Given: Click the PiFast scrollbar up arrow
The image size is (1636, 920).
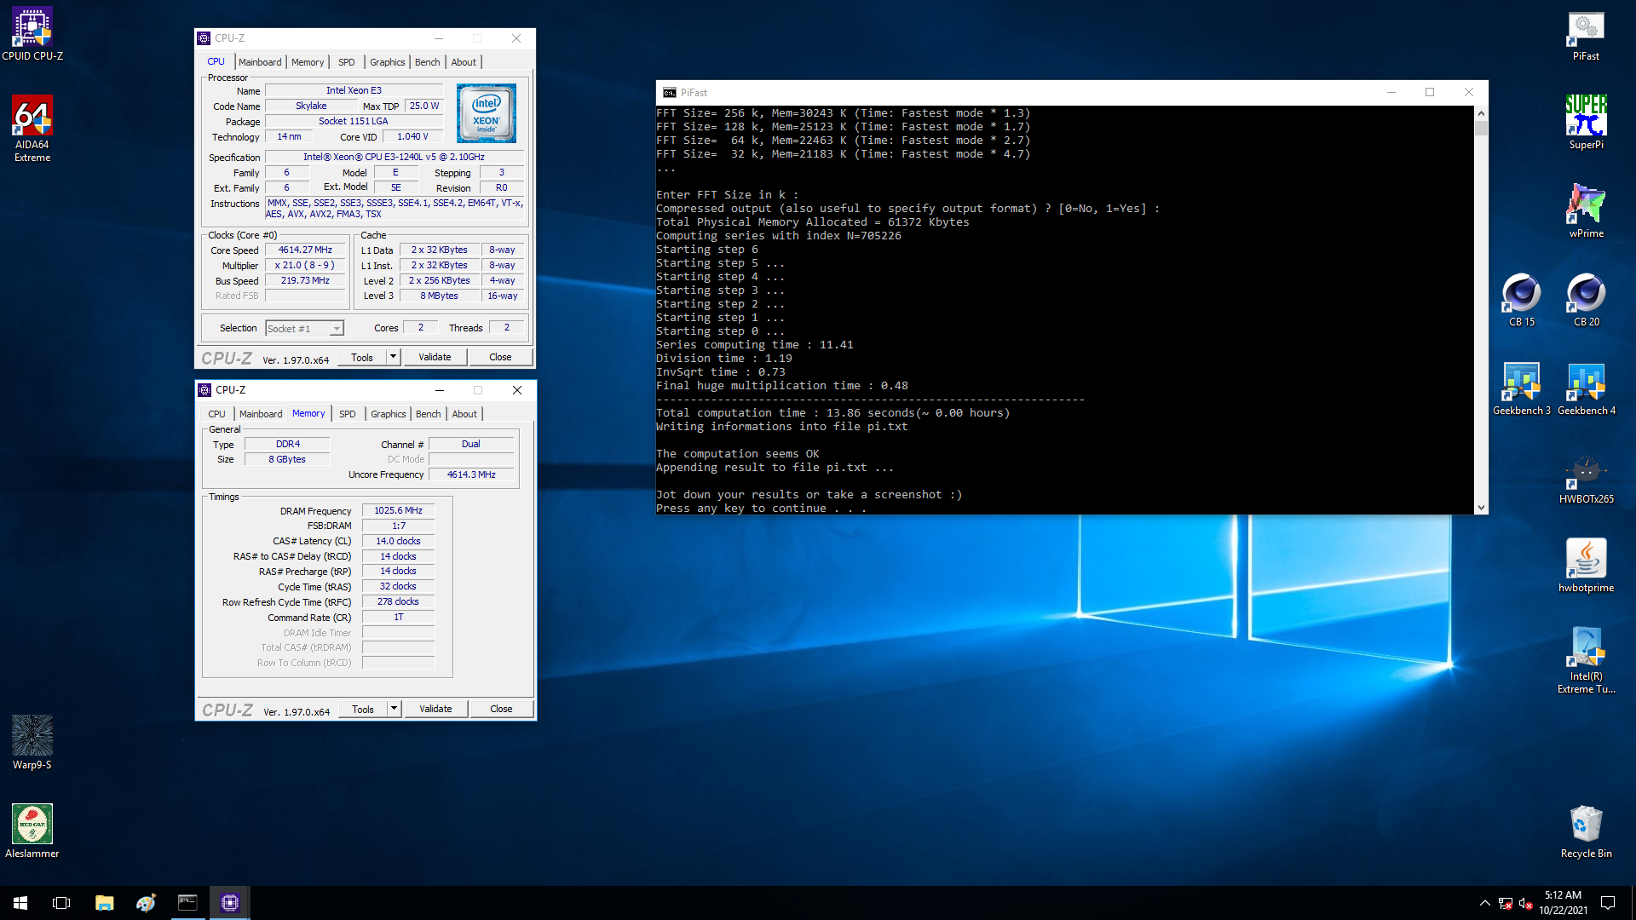Looking at the screenshot, I should [1481, 113].
